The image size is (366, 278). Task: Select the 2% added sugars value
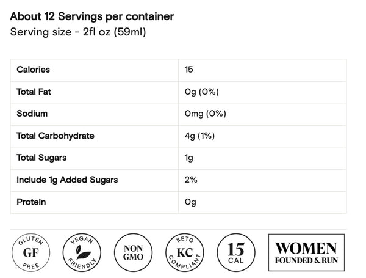pyautogui.click(x=191, y=180)
